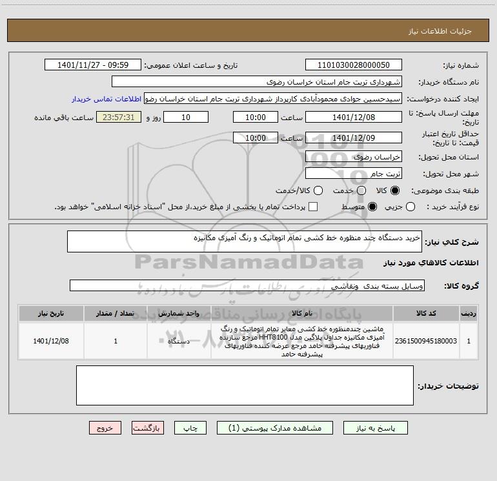
Task: Click the جزئیات اطلاعات نیاز header title
Action: [x=440, y=31]
